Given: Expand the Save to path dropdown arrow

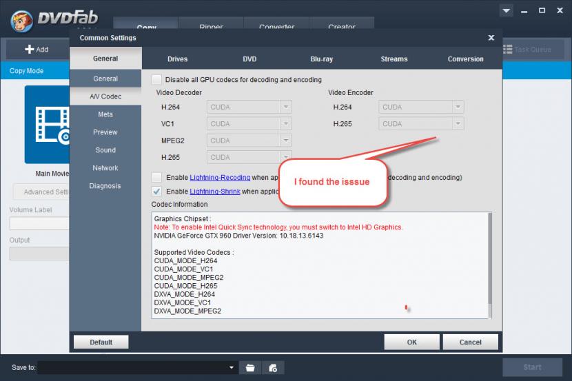Looking at the screenshot, I should click(x=232, y=367).
